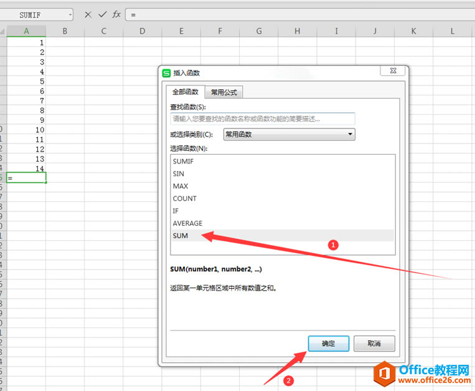Viewport: 475px width, 391px height.
Task: Select column A header
Action: tap(26, 31)
